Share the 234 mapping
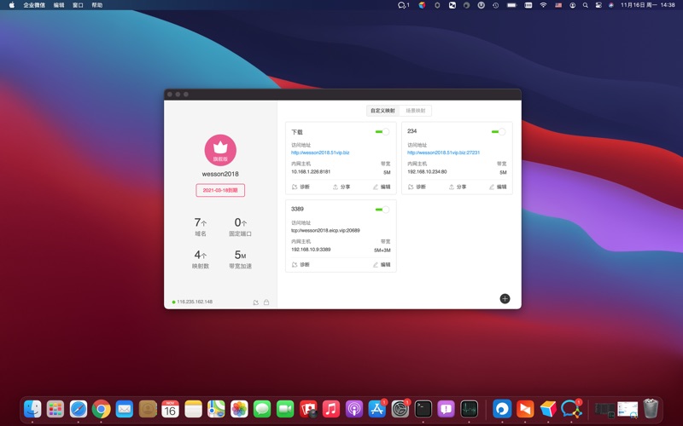Viewport: 683px width, 426px height. click(458, 187)
